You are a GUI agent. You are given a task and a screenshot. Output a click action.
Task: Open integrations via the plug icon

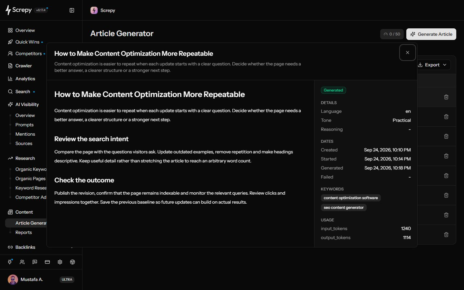10,262
